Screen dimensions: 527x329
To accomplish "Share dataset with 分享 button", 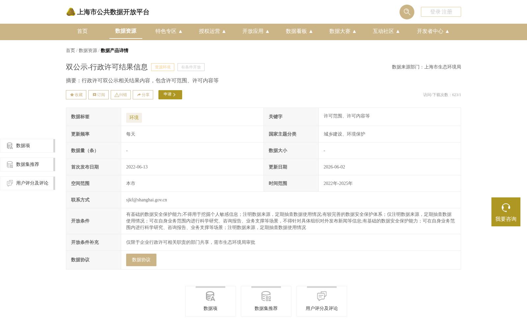I will pos(143,95).
